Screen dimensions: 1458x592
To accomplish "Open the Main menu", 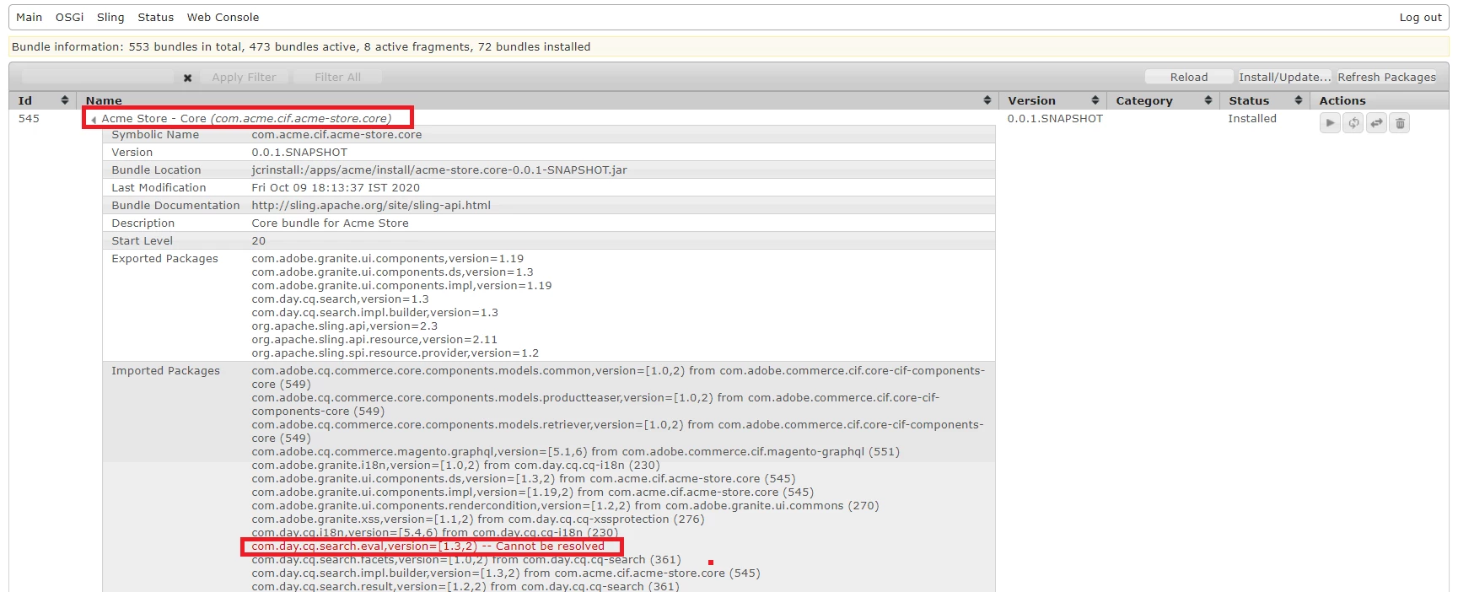I will [x=29, y=17].
